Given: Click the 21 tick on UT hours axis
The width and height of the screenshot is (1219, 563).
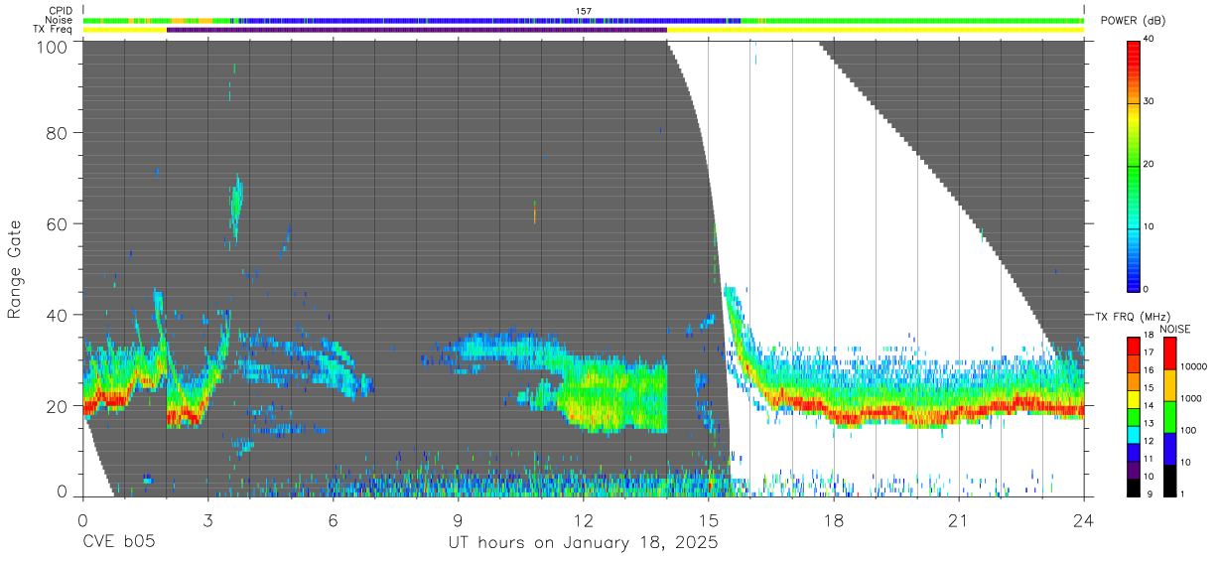Looking at the screenshot, I should click(959, 519).
